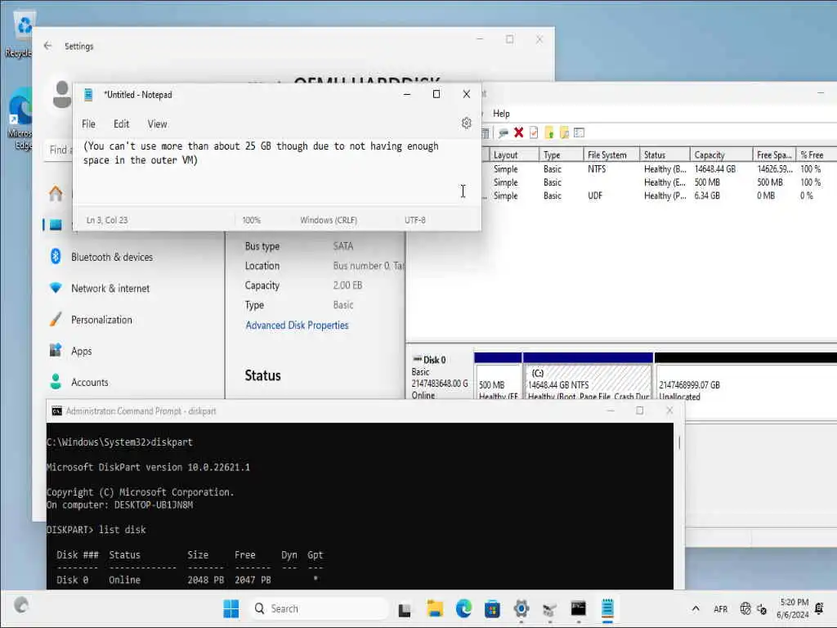Click the Find a setting search box

click(60, 150)
